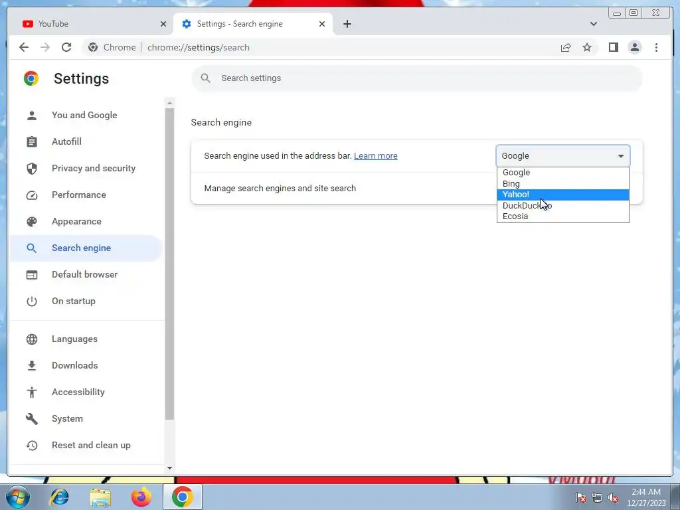Image resolution: width=680 pixels, height=510 pixels.
Task: Click the forward navigation arrow
Action: coord(45,47)
